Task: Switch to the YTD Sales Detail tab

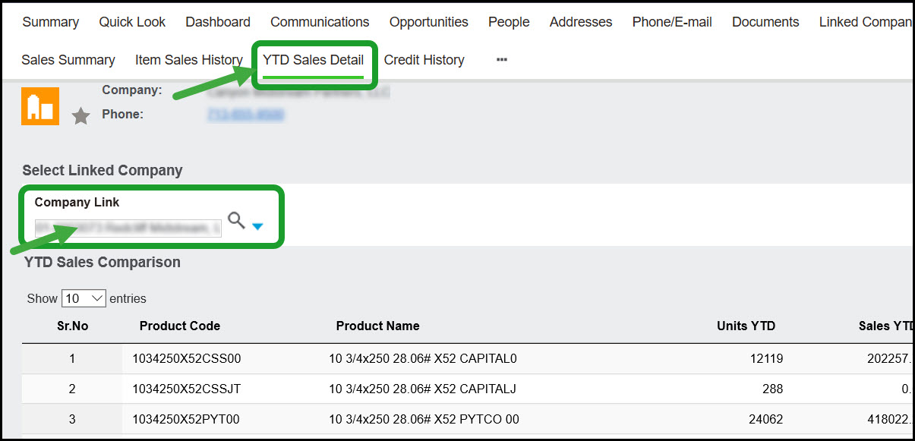Action: [313, 60]
